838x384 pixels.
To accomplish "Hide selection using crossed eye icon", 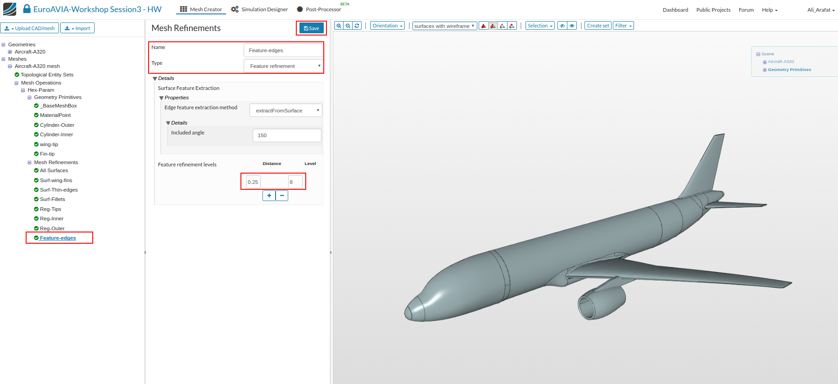I will pyautogui.click(x=562, y=26).
